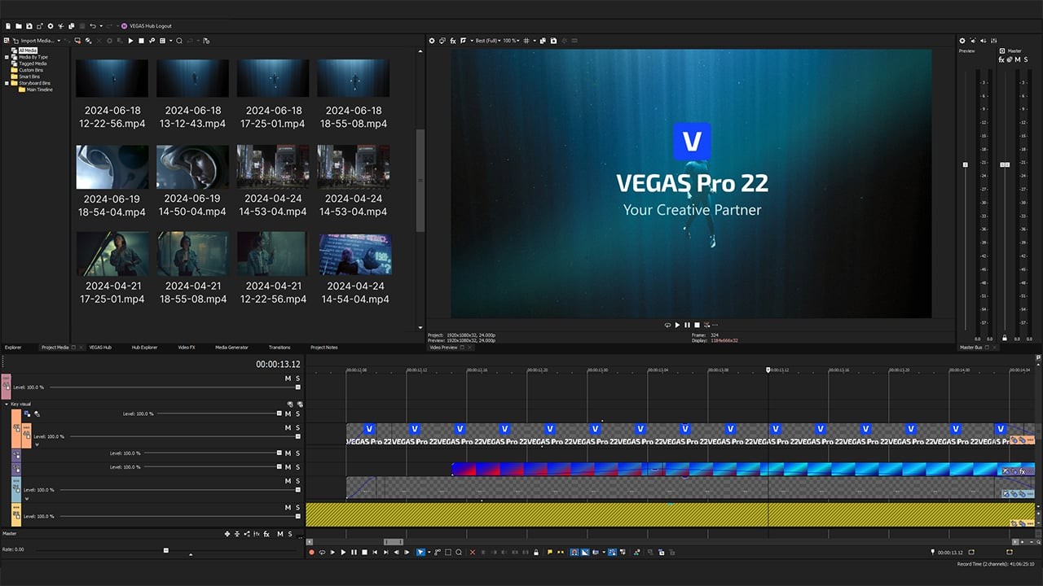The height and width of the screenshot is (586, 1043).
Task: Collapse the Key visual track group
Action: (7, 404)
